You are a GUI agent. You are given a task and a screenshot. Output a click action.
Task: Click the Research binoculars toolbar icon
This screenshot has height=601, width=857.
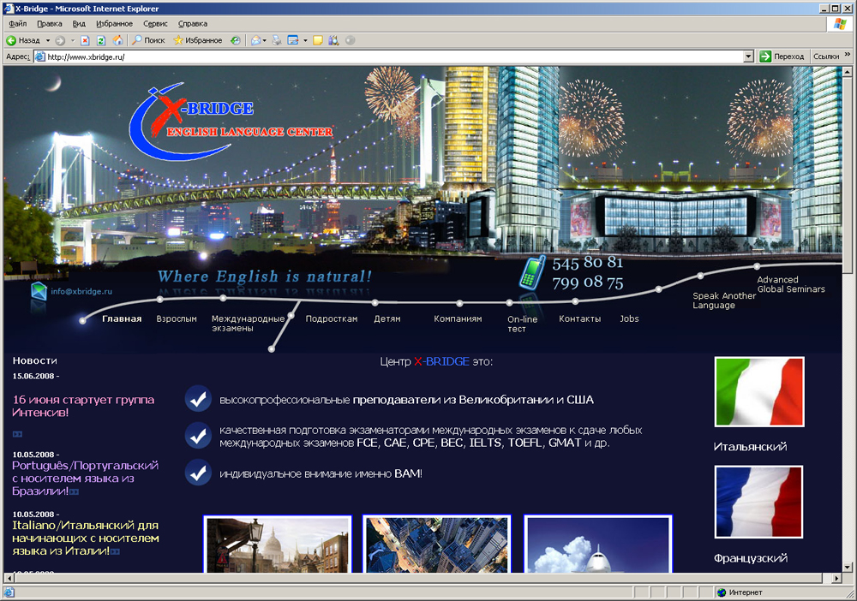click(333, 40)
